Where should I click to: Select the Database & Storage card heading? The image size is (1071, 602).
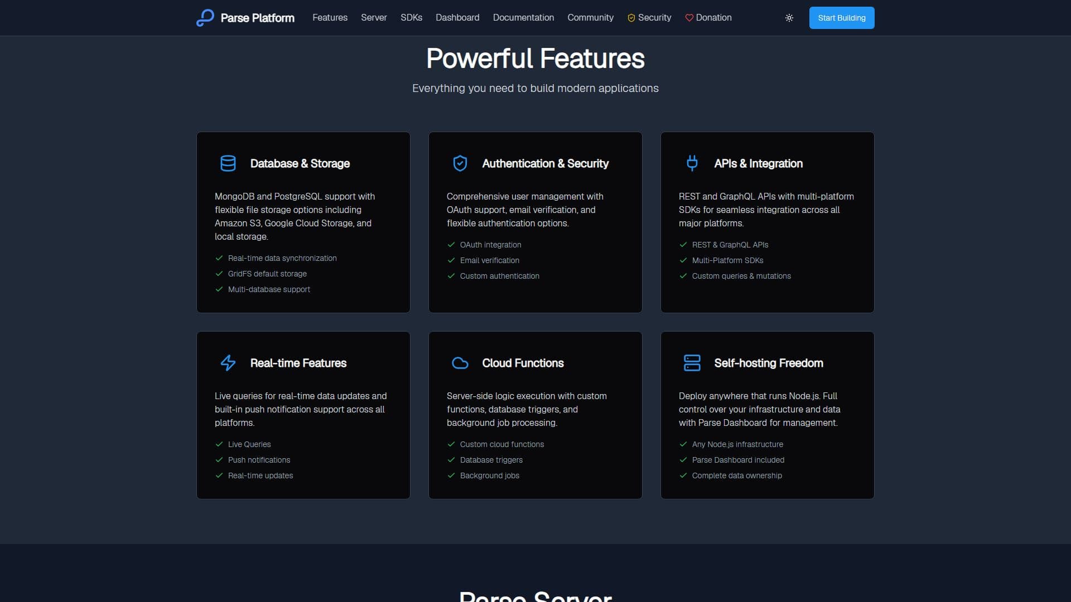tap(300, 163)
